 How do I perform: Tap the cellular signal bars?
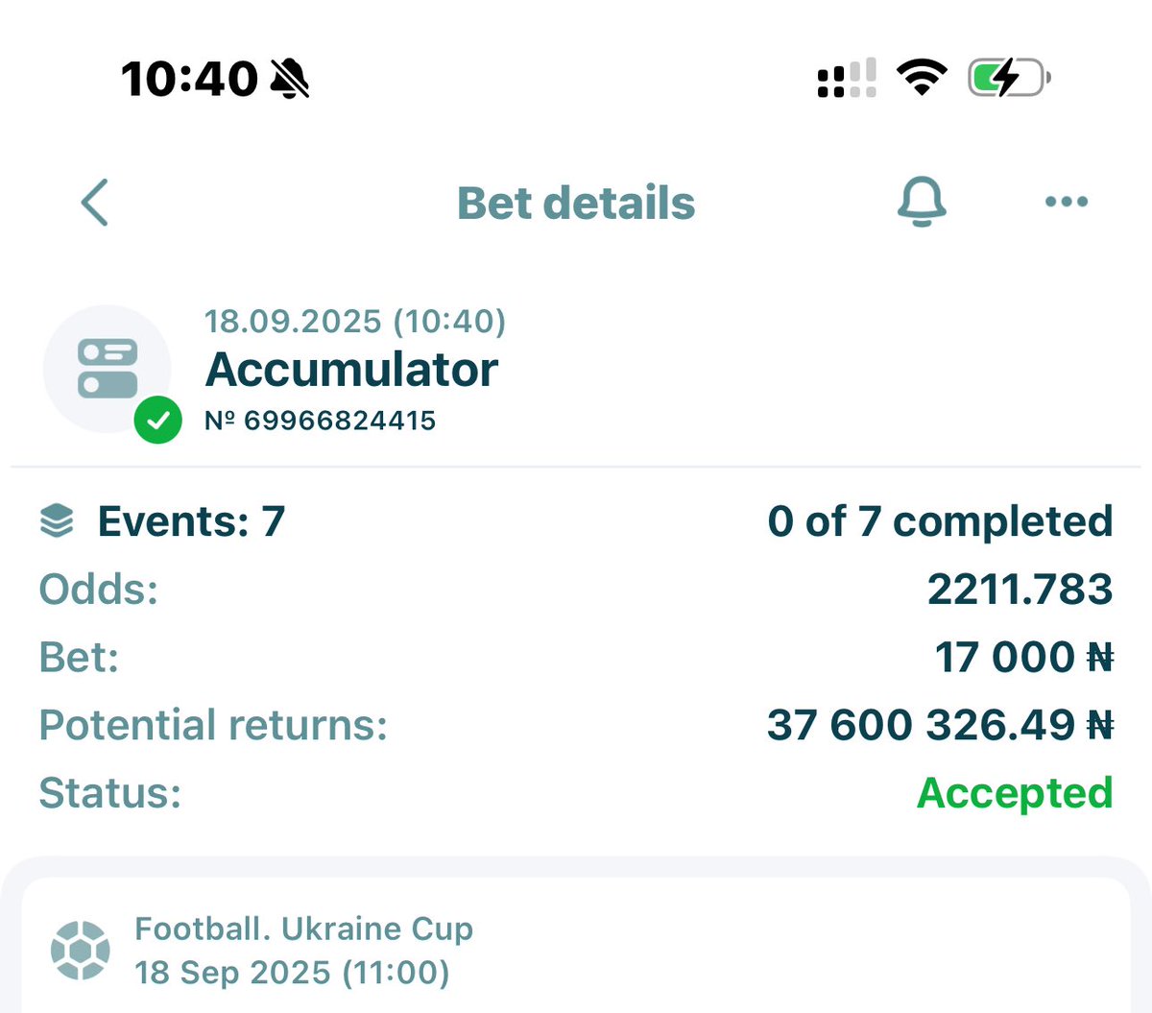846,78
